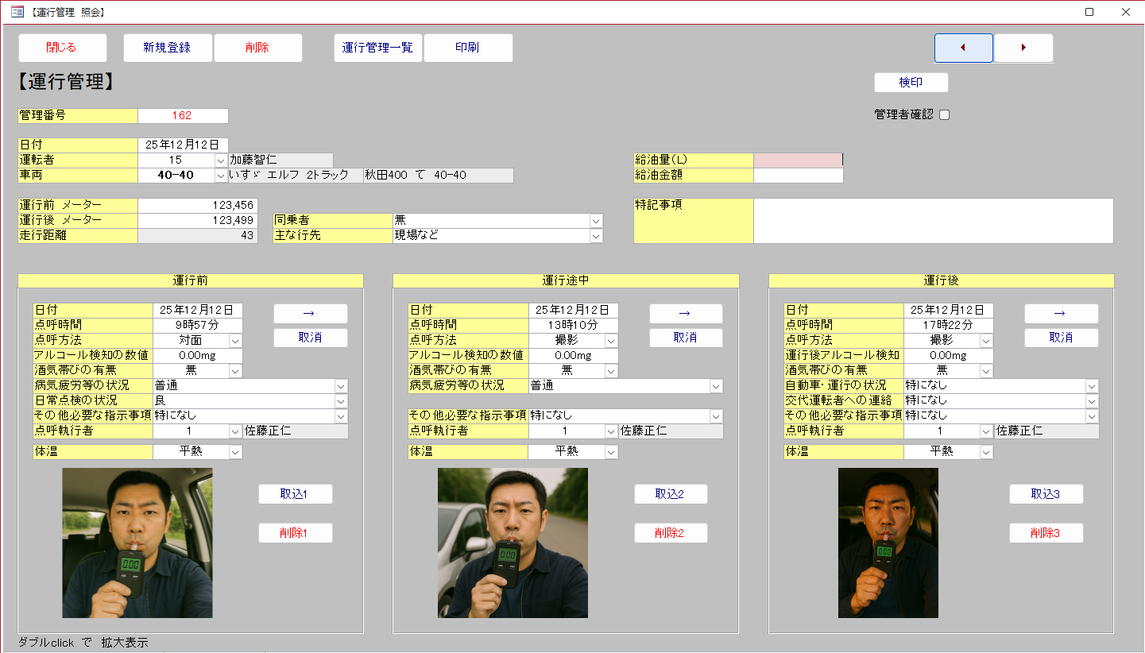Click the red 削除2 button
The image size is (1145, 653).
point(670,533)
